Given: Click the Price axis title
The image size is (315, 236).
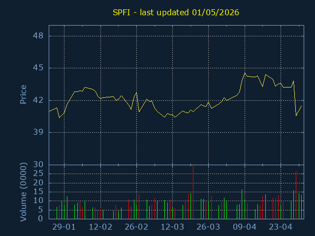Looking at the screenshot, I should (x=23, y=94).
